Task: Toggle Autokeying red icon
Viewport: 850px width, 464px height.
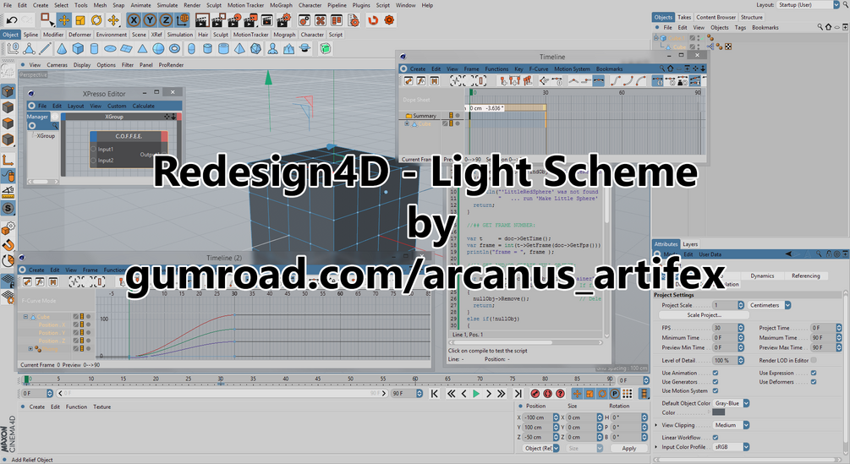Action: (547, 394)
